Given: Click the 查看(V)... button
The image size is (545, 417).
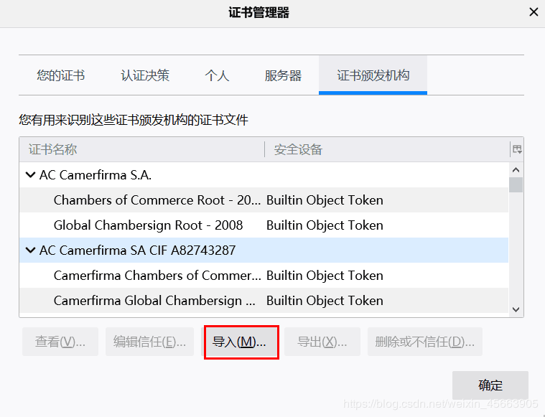Looking at the screenshot, I should point(60,342).
